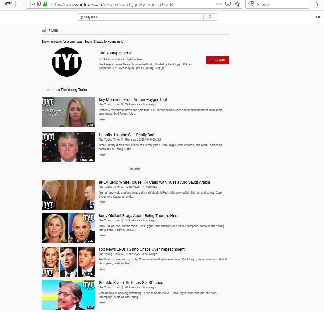Screen dimensions: 324x312
Task: Click the YouTube create video camera icon
Action: 318,17
